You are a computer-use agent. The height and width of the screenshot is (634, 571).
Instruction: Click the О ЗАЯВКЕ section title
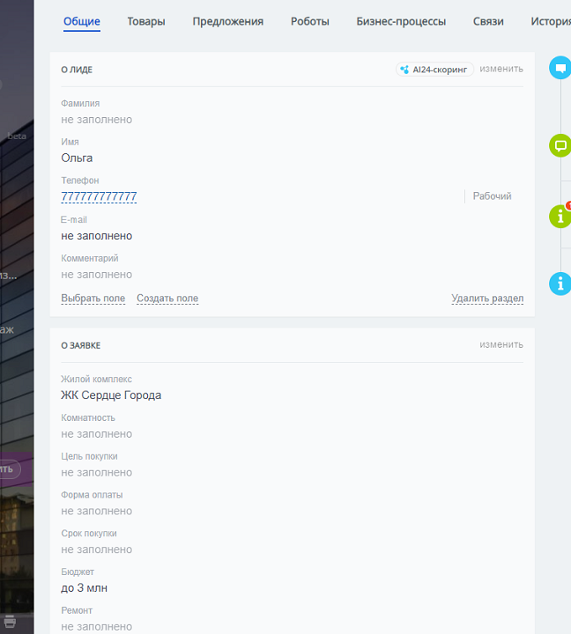click(x=81, y=346)
